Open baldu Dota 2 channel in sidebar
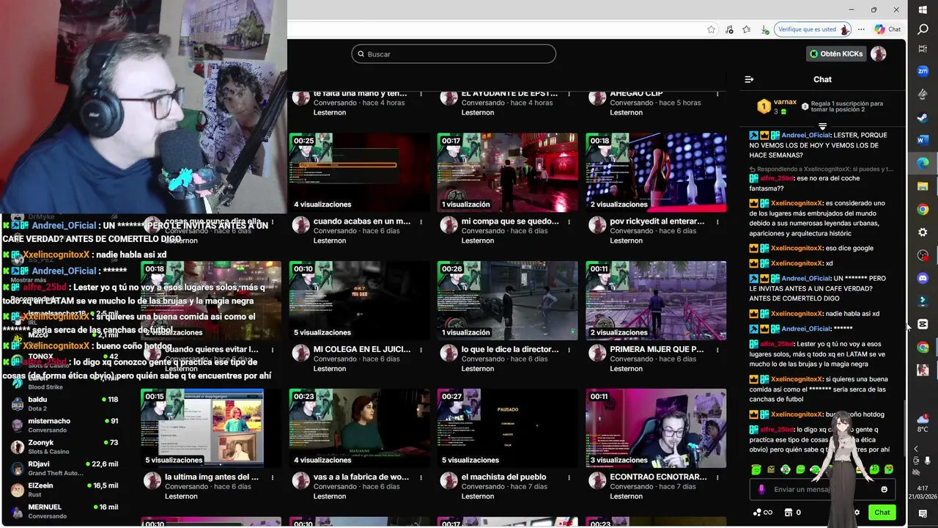 coord(64,404)
